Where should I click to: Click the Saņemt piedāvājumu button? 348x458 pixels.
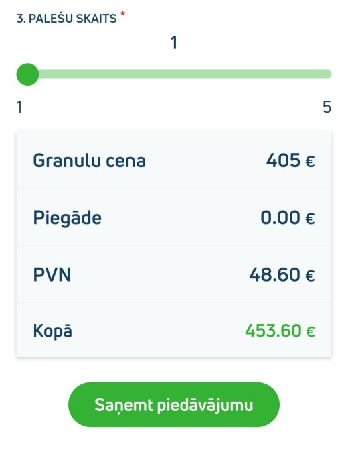coord(174,404)
